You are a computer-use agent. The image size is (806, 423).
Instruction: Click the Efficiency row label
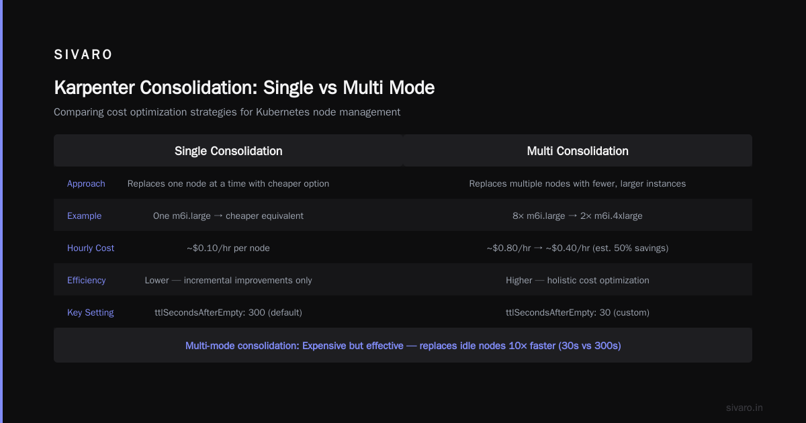(x=87, y=280)
